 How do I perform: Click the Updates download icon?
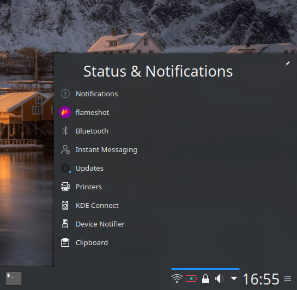66,168
